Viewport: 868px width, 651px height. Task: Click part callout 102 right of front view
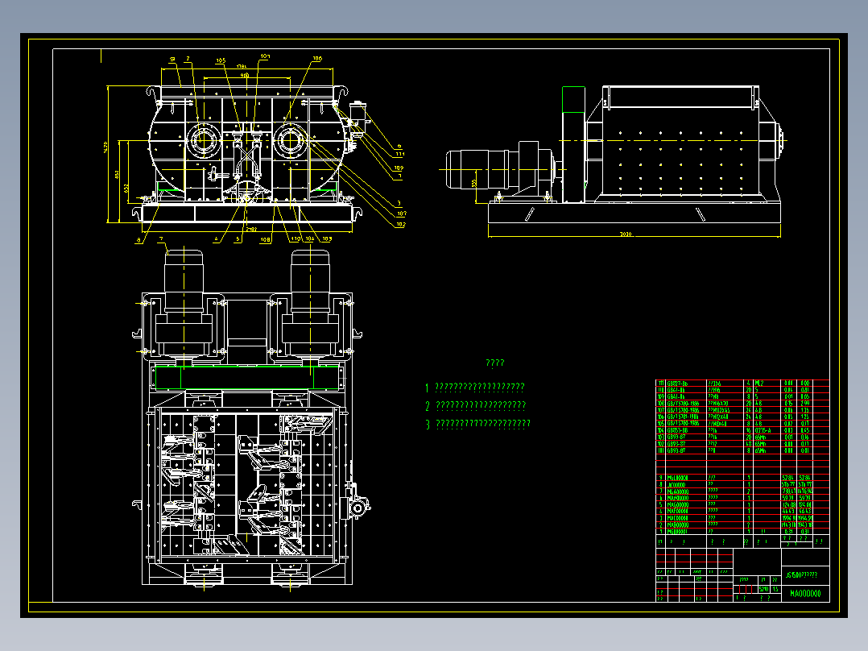[401, 225]
